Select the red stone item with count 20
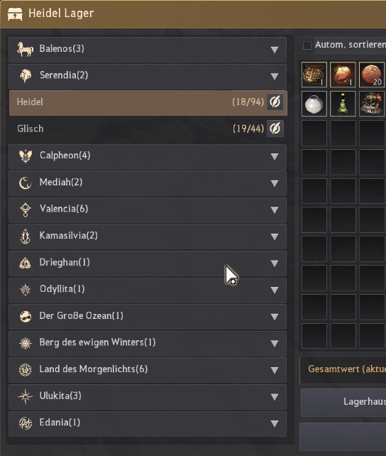Image resolution: width=386 pixels, height=456 pixels. point(372,75)
